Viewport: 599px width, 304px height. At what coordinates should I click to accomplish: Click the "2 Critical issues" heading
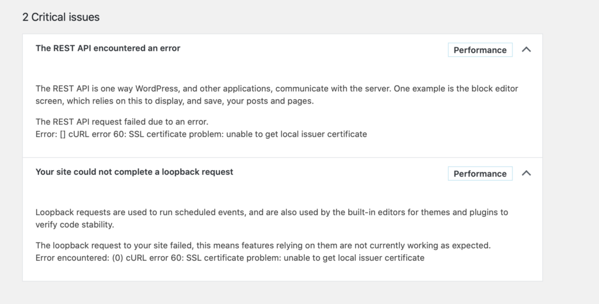click(x=61, y=17)
